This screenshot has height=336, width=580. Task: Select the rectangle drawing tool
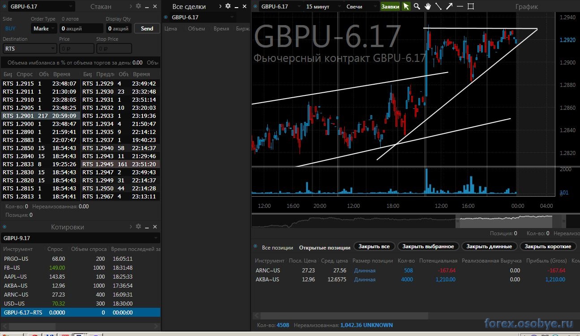coord(471,6)
